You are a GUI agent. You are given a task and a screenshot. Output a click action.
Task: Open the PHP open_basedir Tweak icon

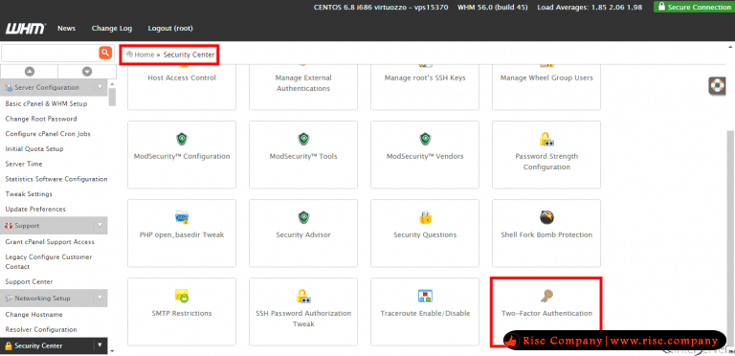pos(182,217)
